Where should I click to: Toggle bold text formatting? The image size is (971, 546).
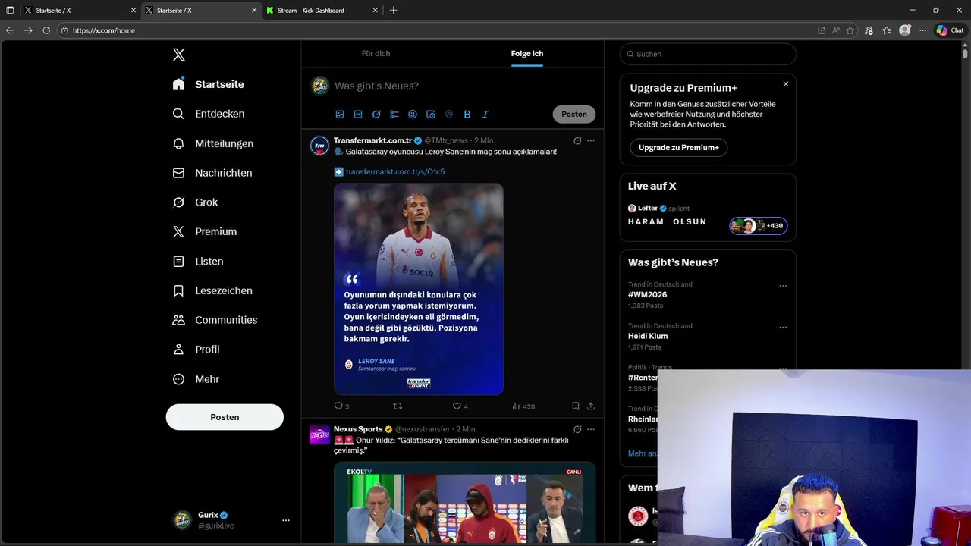pyautogui.click(x=467, y=115)
